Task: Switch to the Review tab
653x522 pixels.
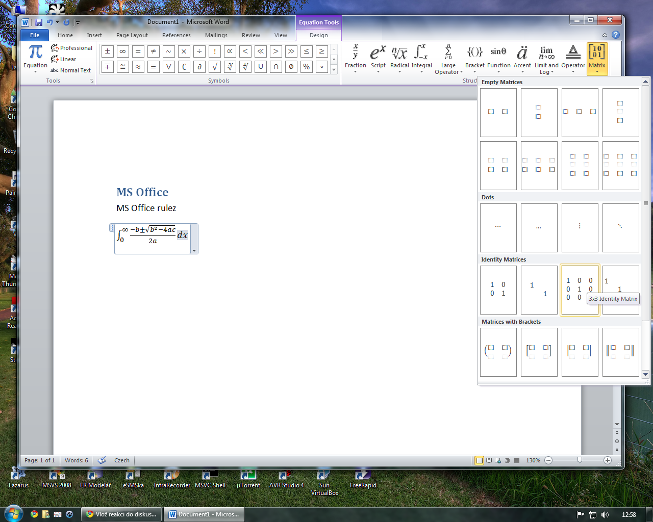Action: coord(251,35)
